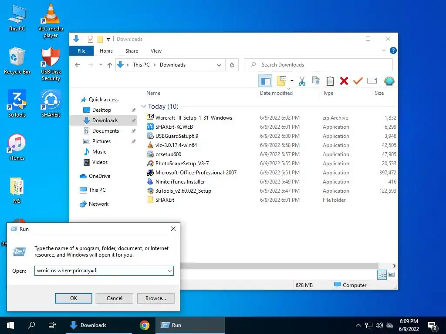Go up one folder level arrow
This screenshot has height=334, width=446.
[x=110, y=65]
